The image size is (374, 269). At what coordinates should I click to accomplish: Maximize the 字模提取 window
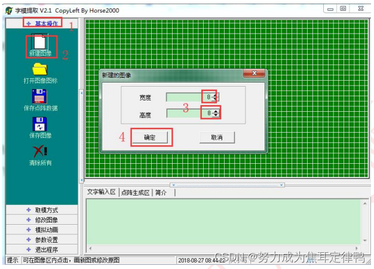click(343, 8)
